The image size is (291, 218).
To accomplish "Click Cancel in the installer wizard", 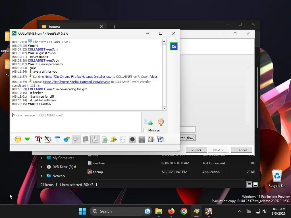I will tap(242, 150).
